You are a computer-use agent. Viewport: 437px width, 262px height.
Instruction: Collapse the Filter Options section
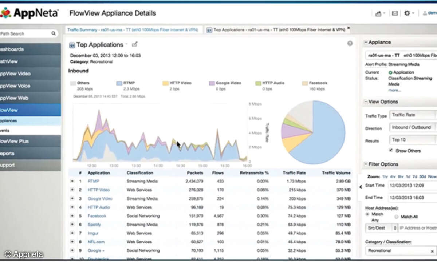pos(366,164)
